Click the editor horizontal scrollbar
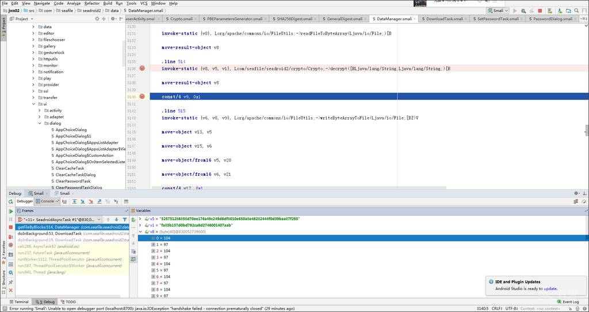The width and height of the screenshot is (589, 312). tap(299, 187)
